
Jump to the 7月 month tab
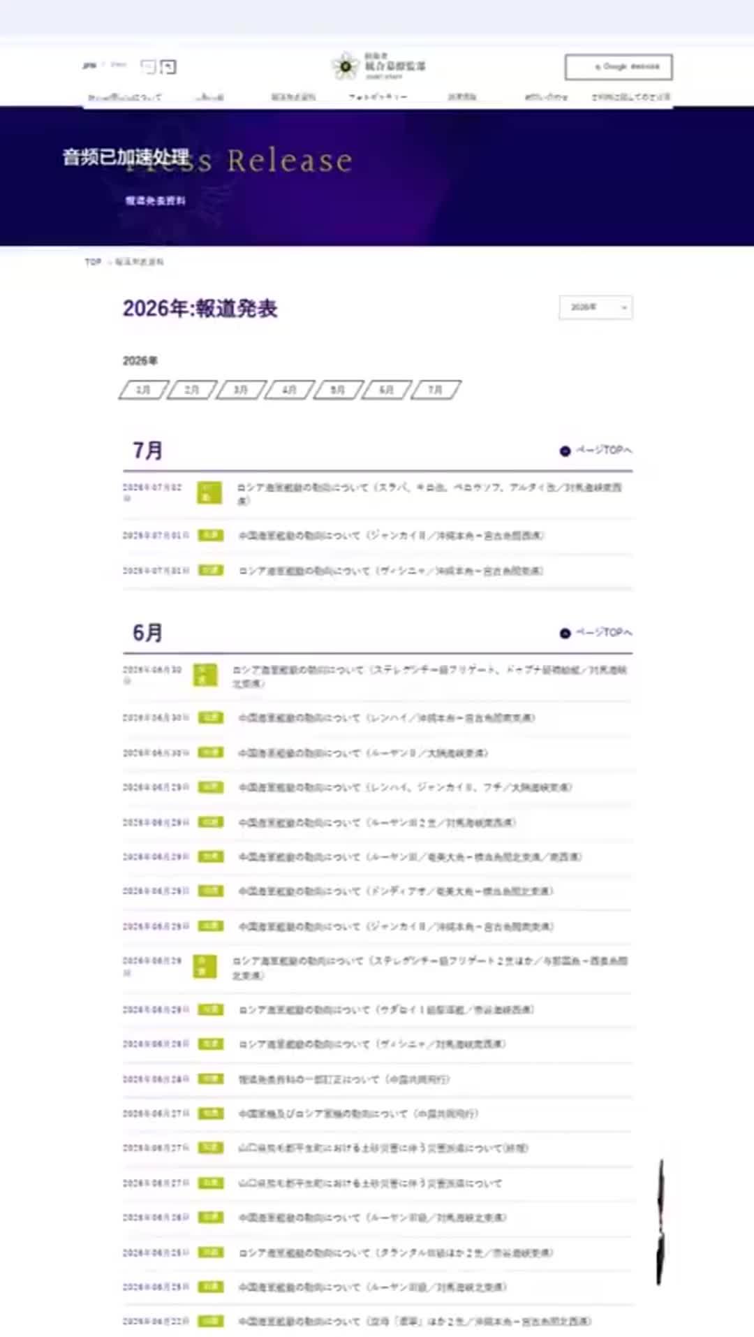(x=436, y=390)
